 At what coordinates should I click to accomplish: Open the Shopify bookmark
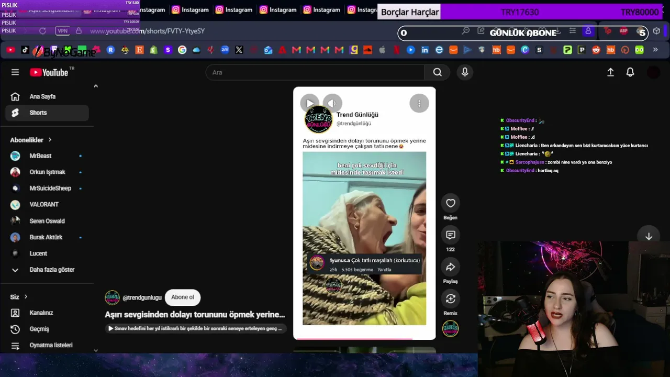[x=153, y=50]
